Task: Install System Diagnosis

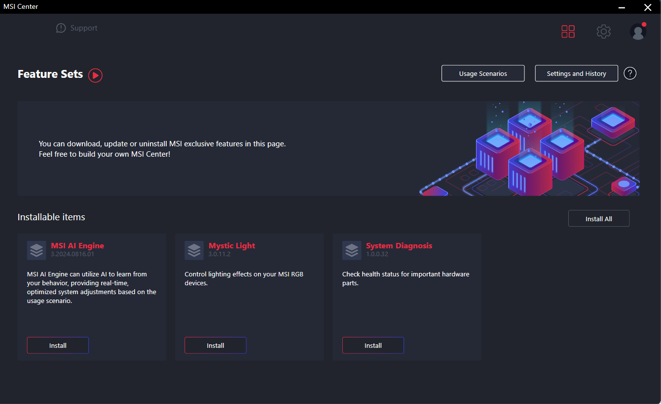Action: point(373,345)
